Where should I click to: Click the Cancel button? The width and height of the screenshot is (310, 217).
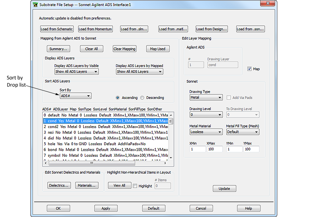(x=201, y=209)
